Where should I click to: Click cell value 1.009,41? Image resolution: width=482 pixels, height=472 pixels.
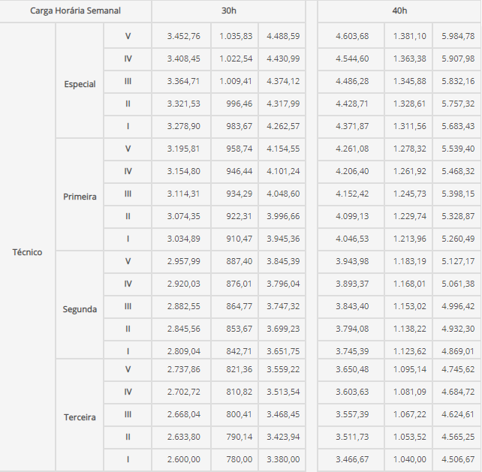point(236,81)
